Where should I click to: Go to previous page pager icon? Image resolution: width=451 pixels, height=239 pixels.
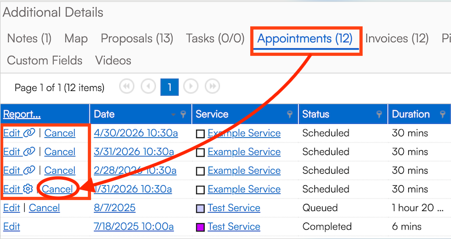(x=148, y=87)
